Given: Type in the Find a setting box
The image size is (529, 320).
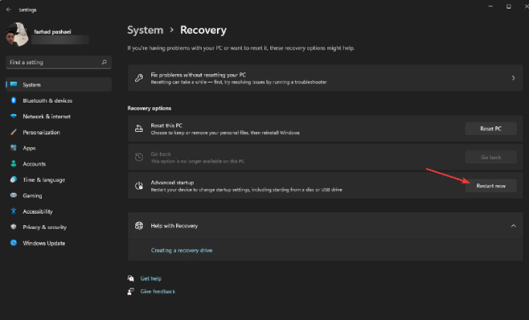Looking at the screenshot, I should [x=54, y=62].
